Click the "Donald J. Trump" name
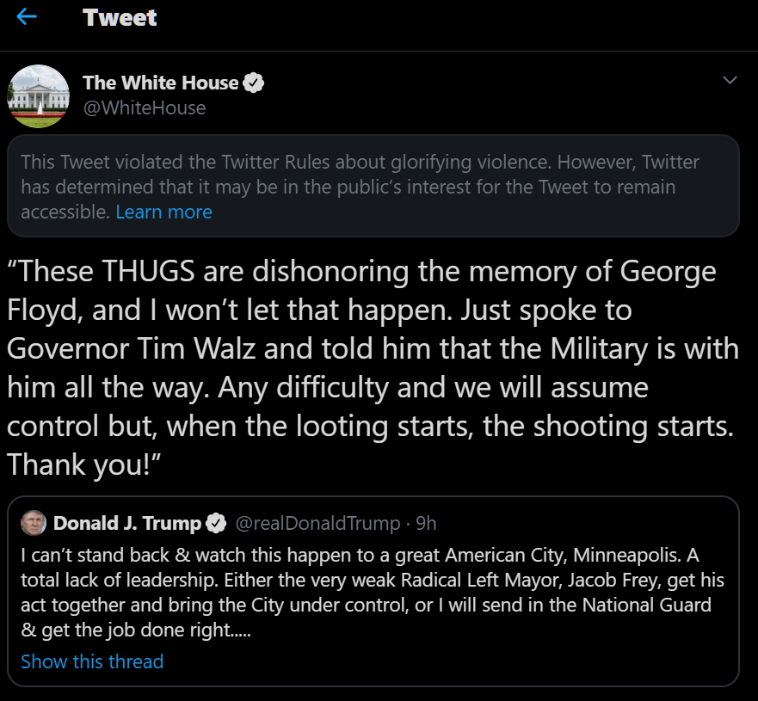758x701 pixels. pyautogui.click(x=127, y=523)
